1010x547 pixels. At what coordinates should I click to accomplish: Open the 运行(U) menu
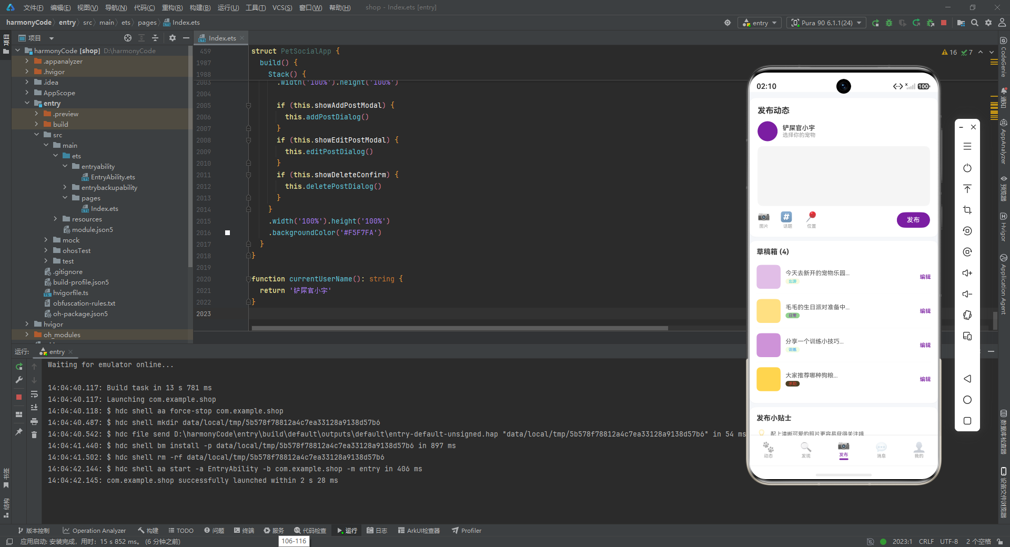[228, 7]
